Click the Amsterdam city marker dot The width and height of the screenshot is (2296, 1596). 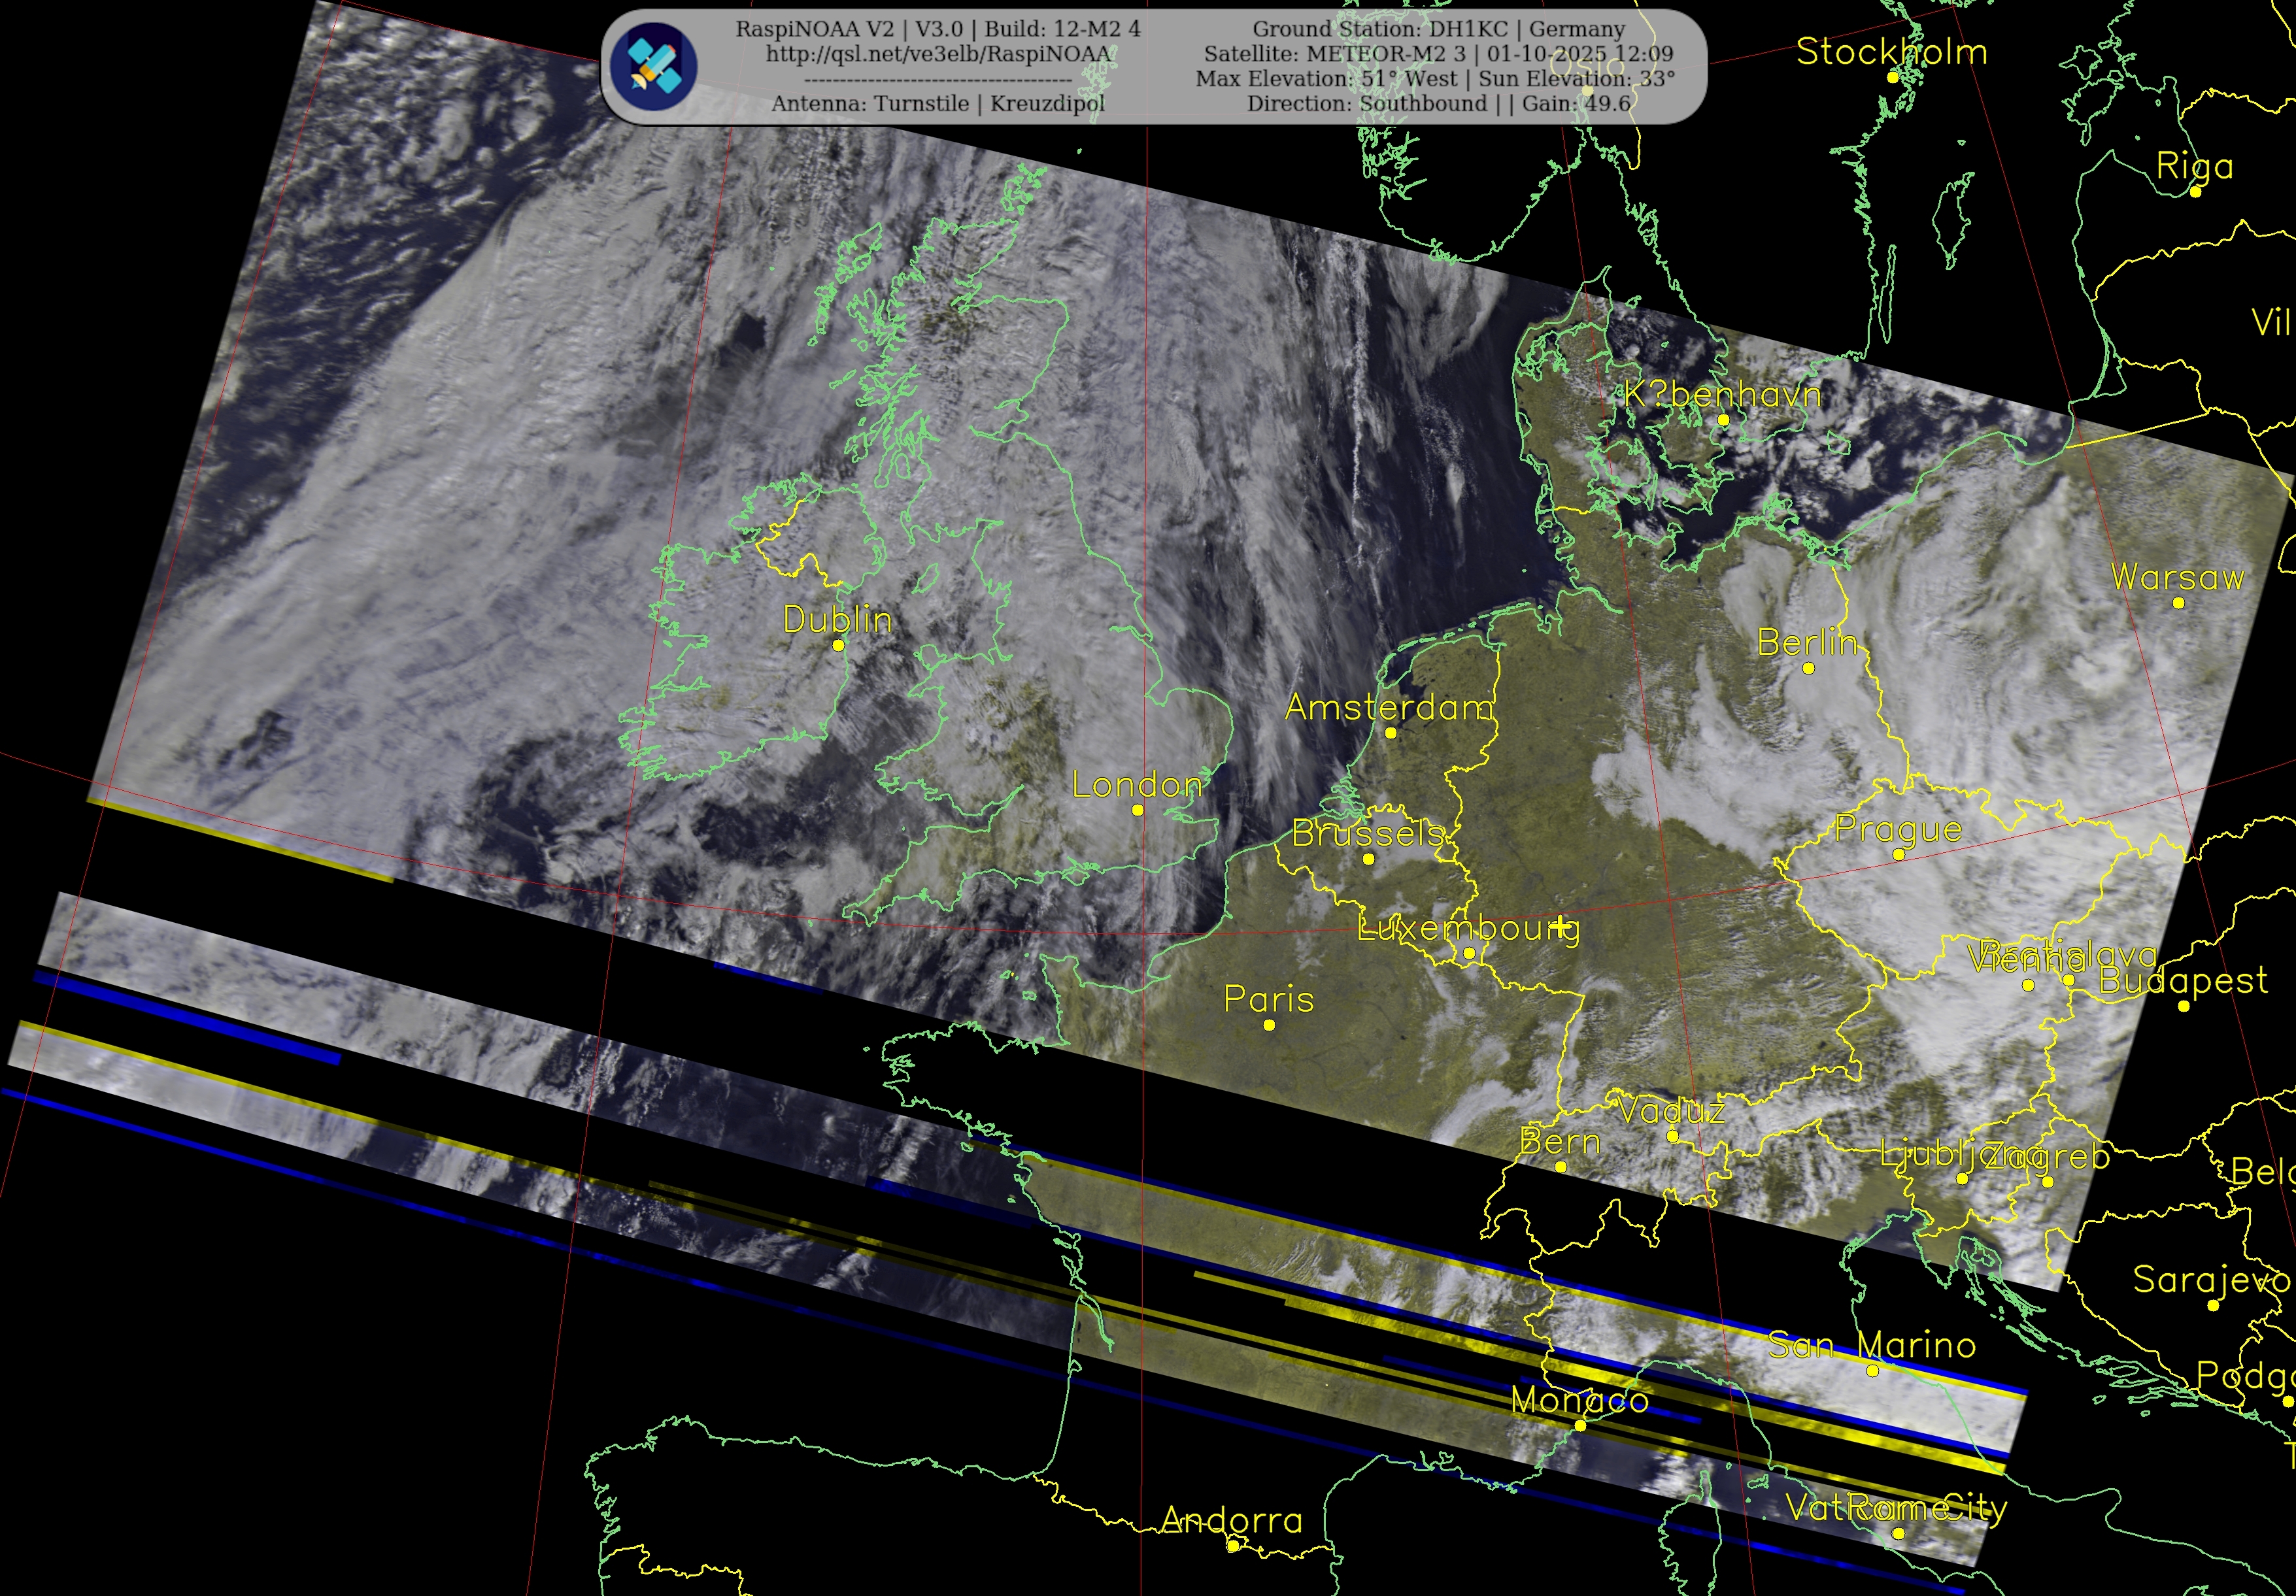1390,733
